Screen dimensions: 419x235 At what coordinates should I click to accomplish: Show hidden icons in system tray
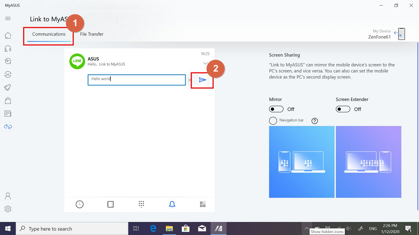click(x=306, y=228)
